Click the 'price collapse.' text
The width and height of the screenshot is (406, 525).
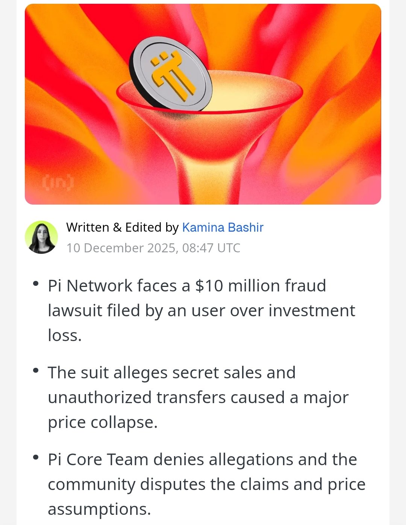point(103,422)
